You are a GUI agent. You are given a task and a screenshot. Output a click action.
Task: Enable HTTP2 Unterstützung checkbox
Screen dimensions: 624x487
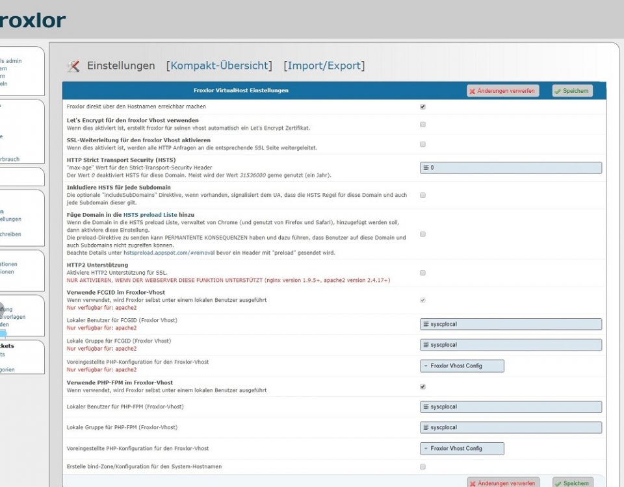click(x=422, y=273)
